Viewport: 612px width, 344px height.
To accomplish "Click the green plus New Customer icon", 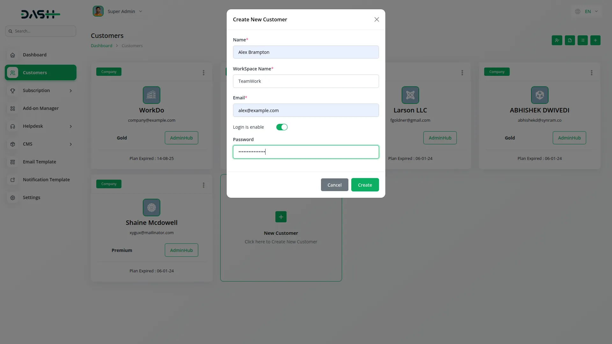I will click(x=281, y=217).
